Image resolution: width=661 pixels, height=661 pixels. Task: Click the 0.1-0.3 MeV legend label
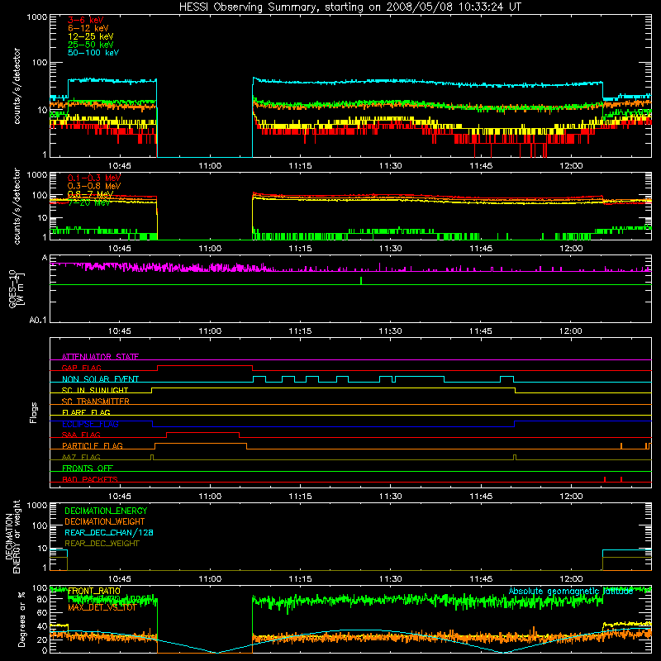pyautogui.click(x=94, y=178)
